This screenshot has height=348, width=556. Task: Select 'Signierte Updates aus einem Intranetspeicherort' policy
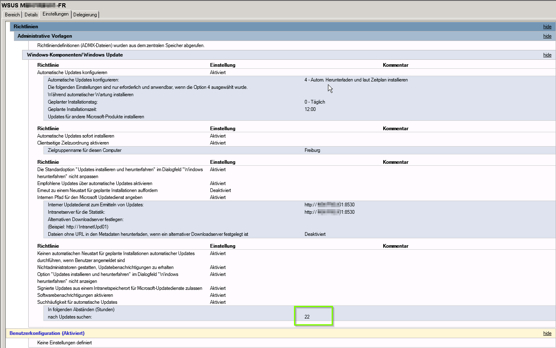click(x=120, y=288)
